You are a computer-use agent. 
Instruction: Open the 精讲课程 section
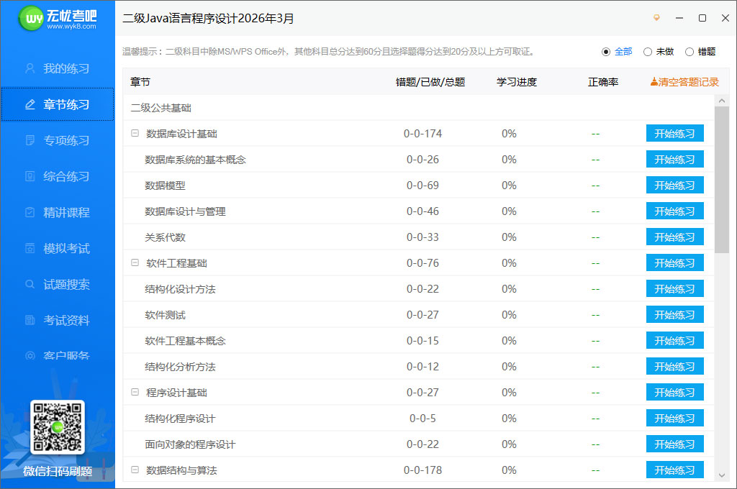pos(58,212)
